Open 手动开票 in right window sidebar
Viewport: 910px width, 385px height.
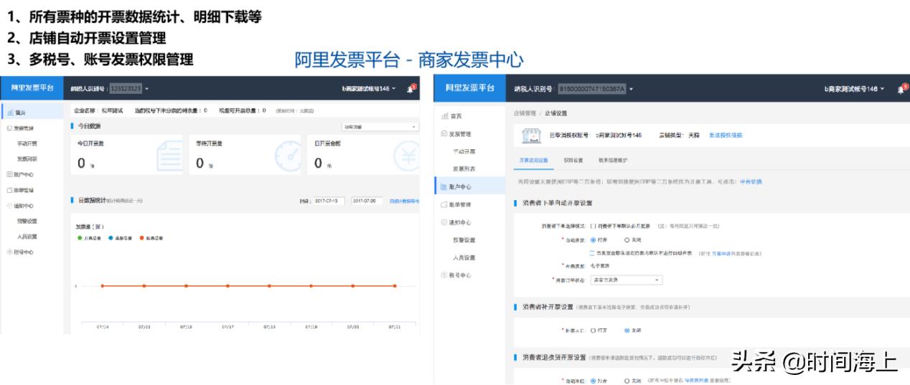[464, 151]
